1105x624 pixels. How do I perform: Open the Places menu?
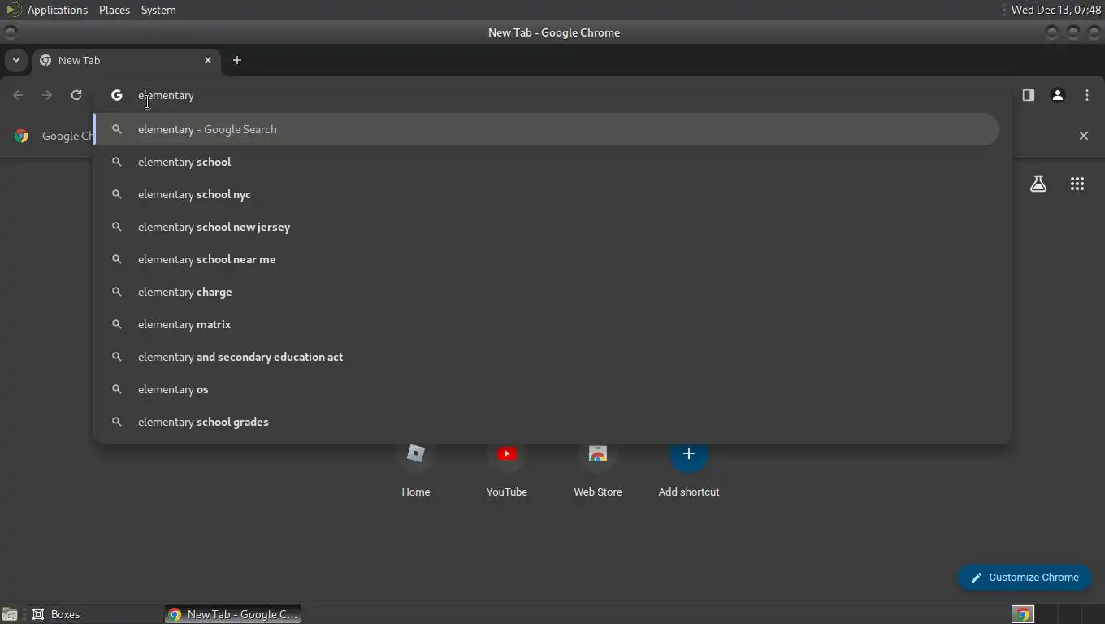click(x=115, y=10)
